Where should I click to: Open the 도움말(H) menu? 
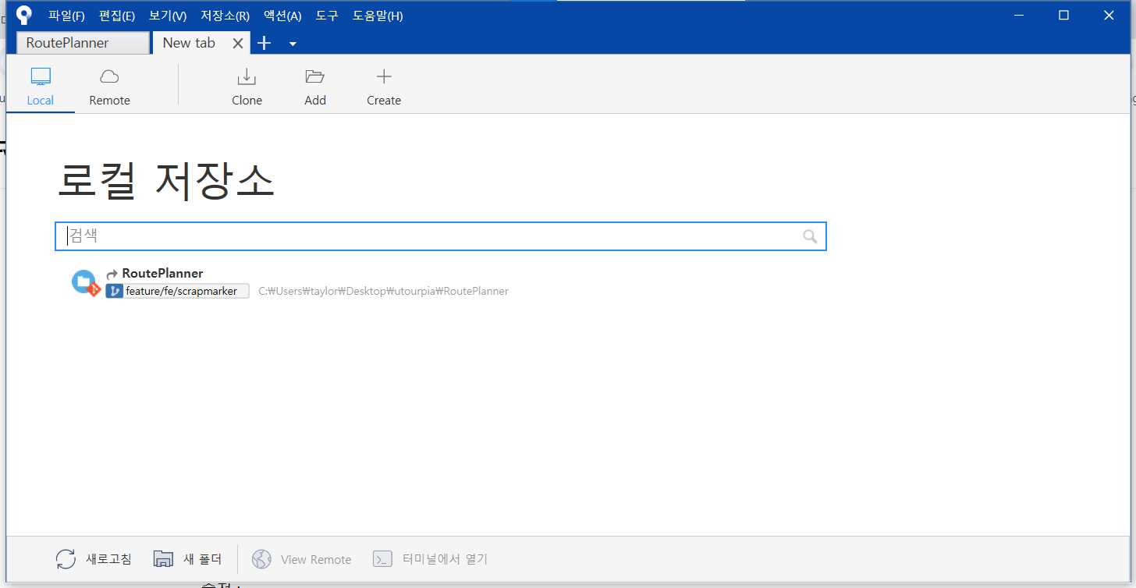[x=378, y=16]
